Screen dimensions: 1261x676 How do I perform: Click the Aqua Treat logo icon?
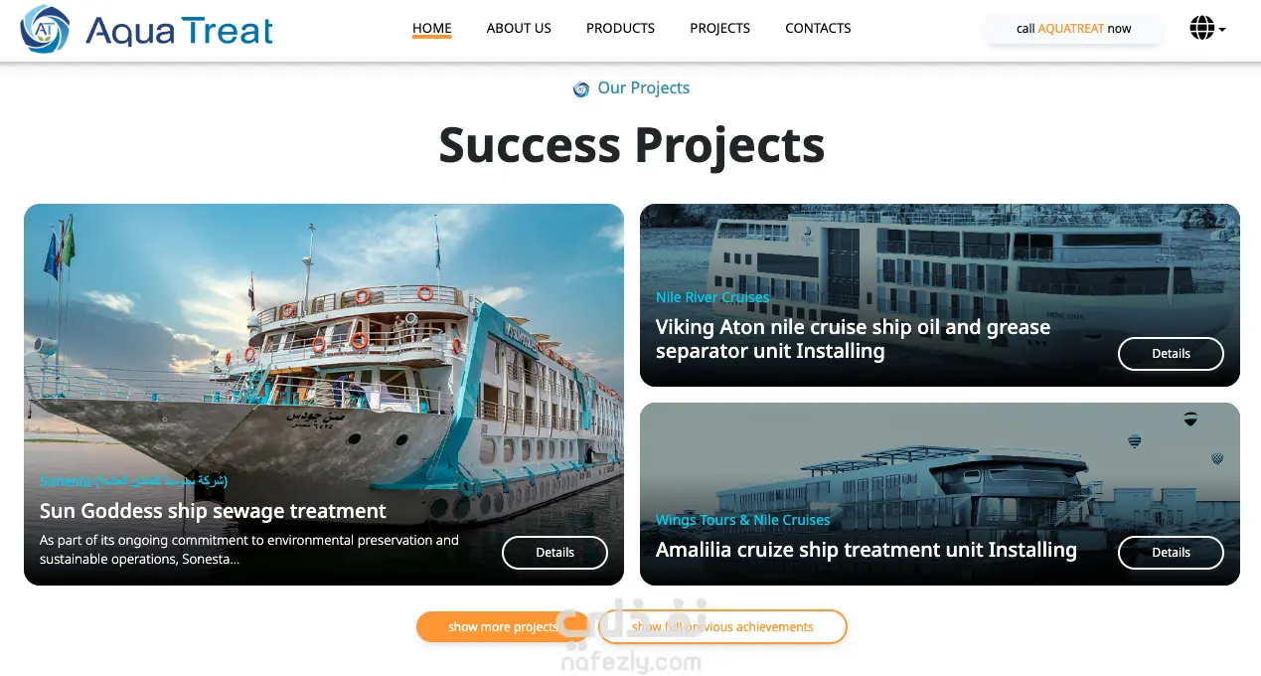(x=46, y=29)
